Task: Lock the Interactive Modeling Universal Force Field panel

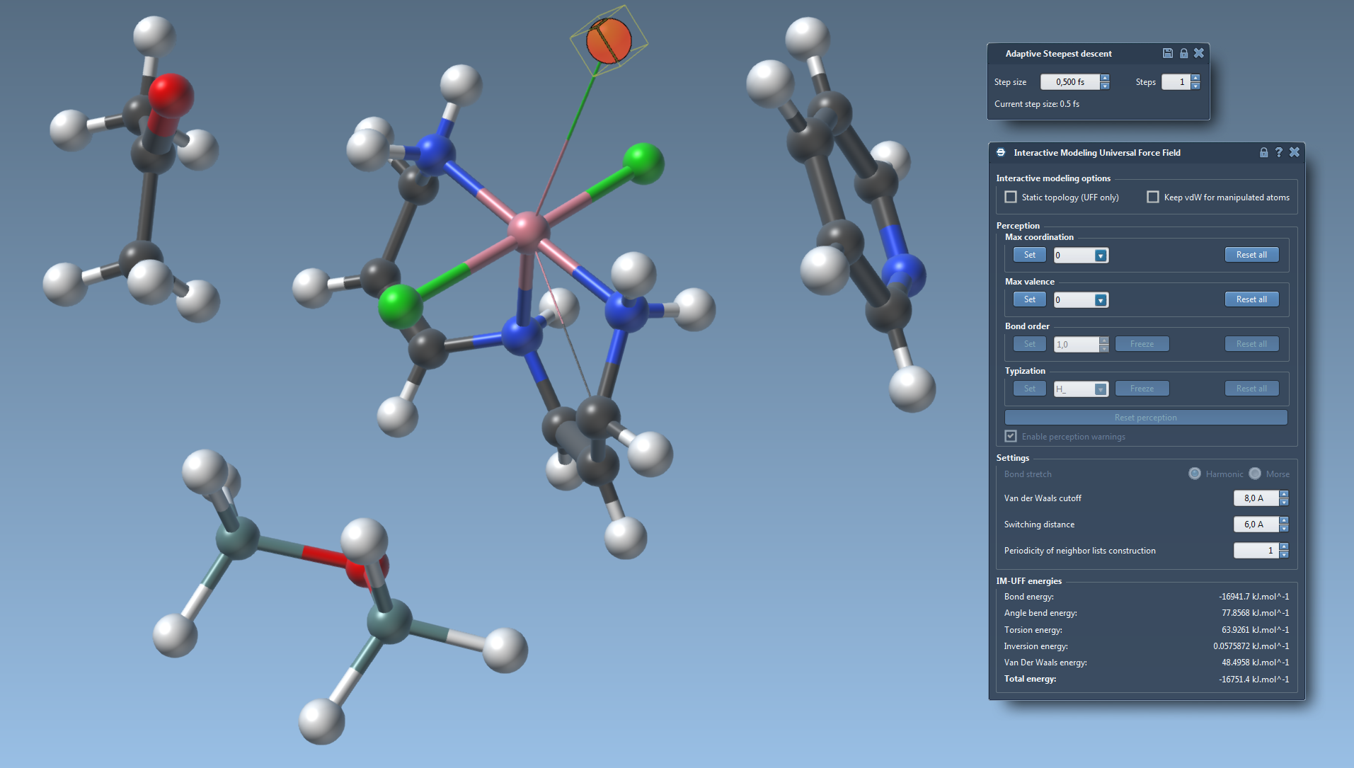Action: [1263, 152]
